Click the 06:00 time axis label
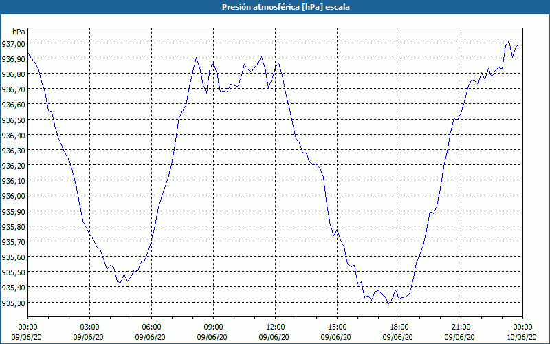 point(151,327)
